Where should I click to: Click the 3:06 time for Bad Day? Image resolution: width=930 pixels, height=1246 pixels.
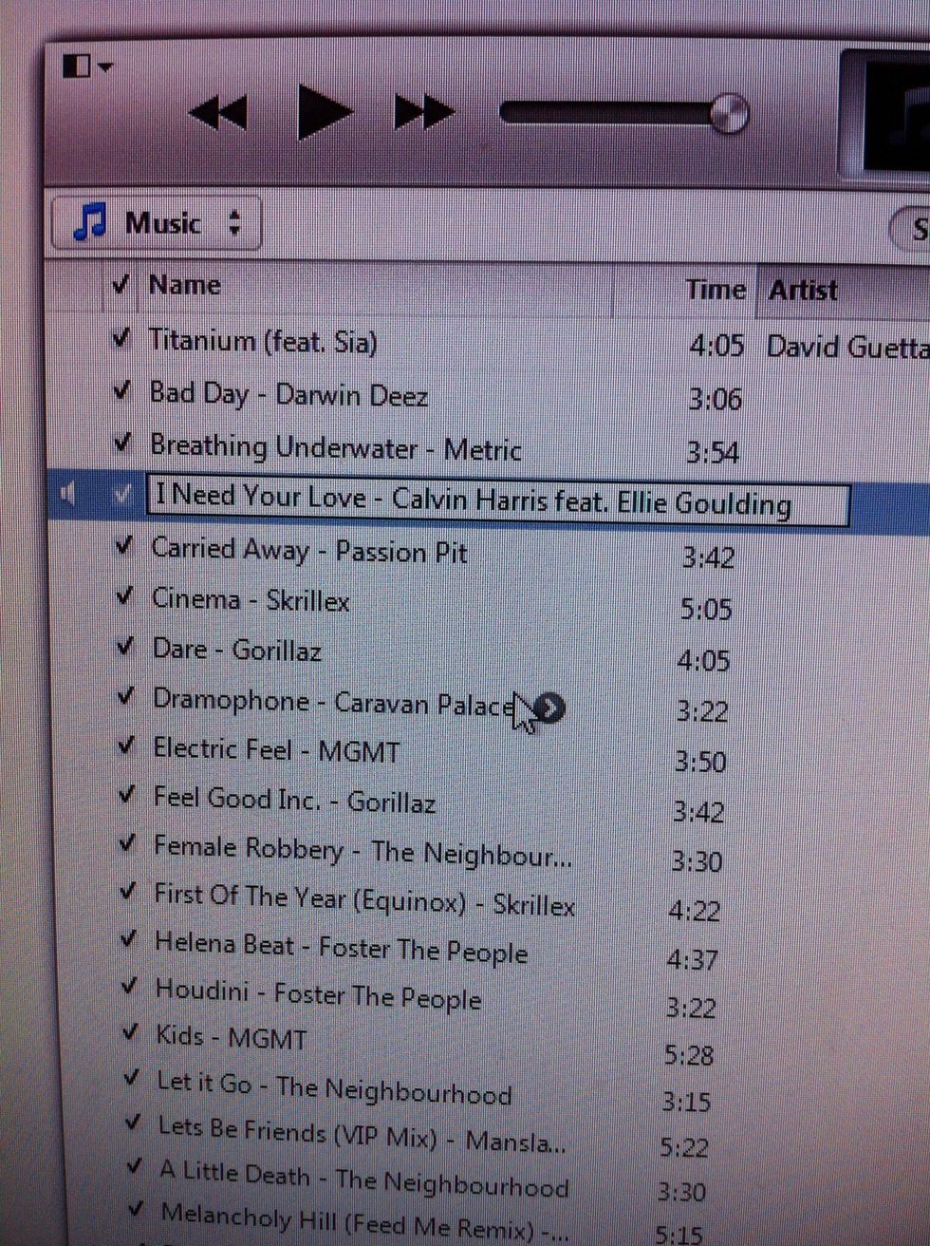point(715,399)
